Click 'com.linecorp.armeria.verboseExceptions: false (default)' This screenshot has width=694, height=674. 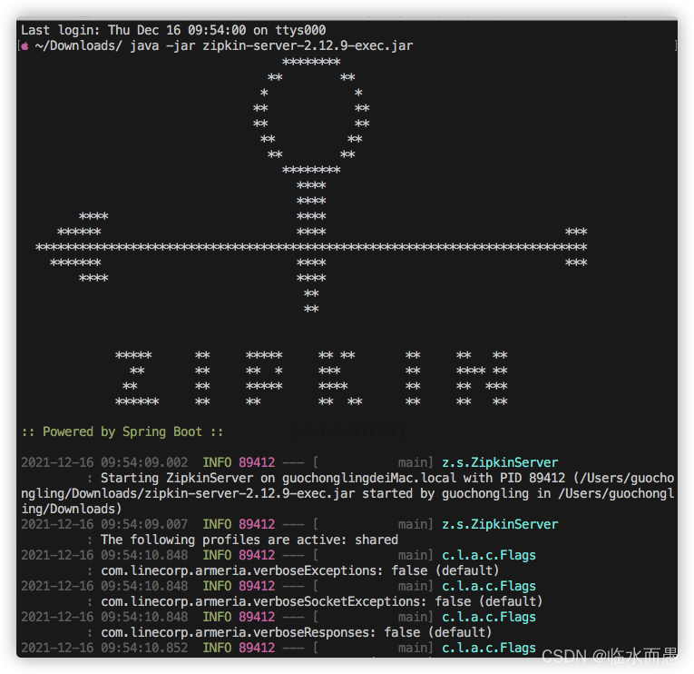tap(299, 570)
